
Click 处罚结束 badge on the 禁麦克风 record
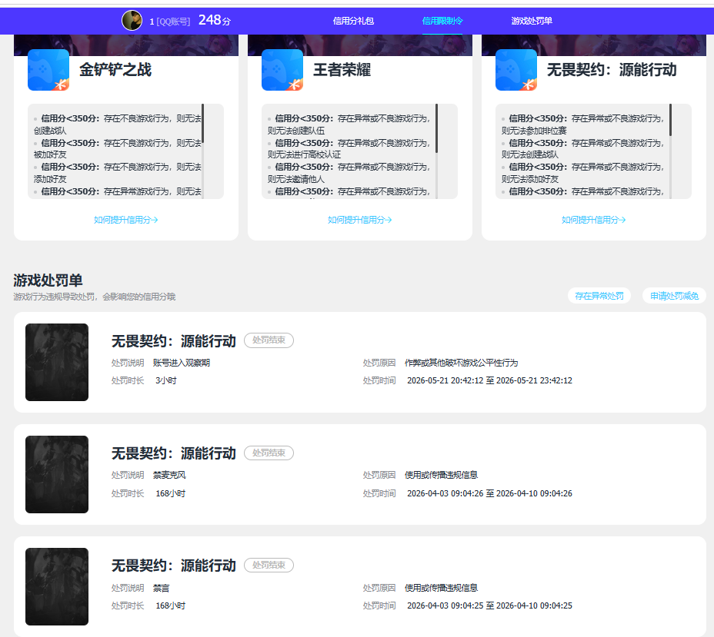(x=269, y=453)
